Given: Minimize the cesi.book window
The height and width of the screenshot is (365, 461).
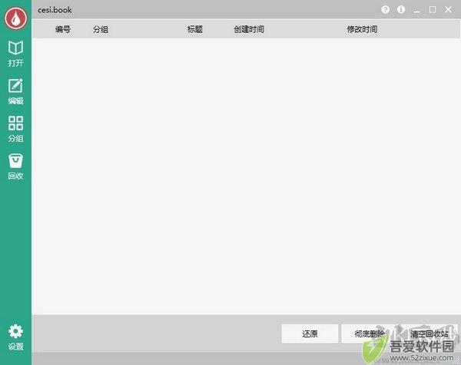Looking at the screenshot, I should click(416, 10).
